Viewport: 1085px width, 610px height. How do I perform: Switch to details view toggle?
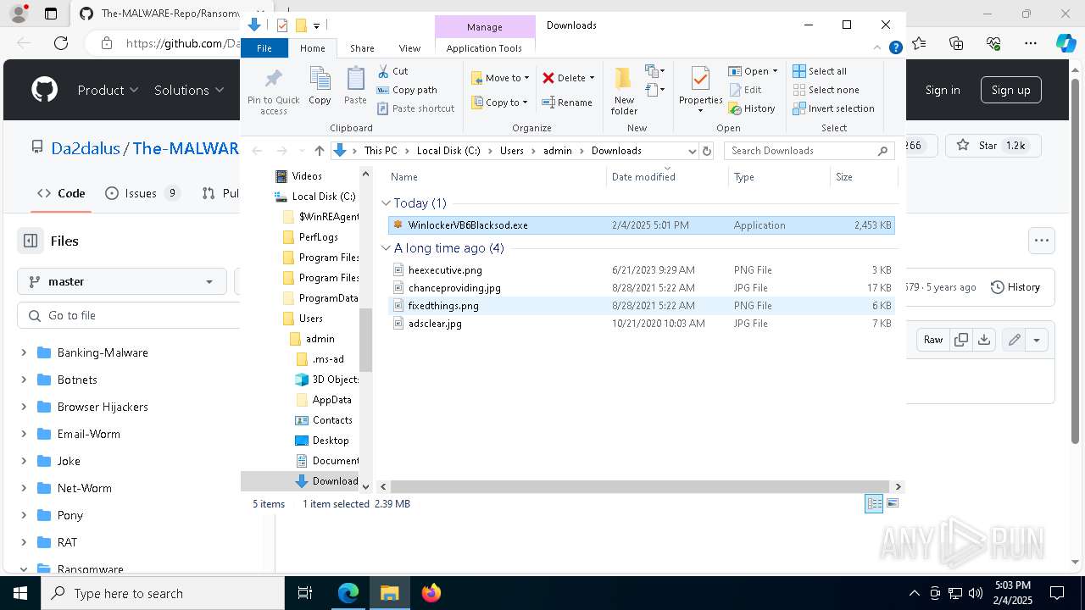pos(873,503)
